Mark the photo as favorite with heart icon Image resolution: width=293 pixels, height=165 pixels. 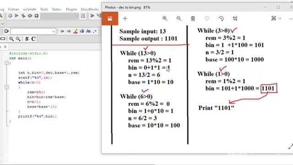(207, 18)
